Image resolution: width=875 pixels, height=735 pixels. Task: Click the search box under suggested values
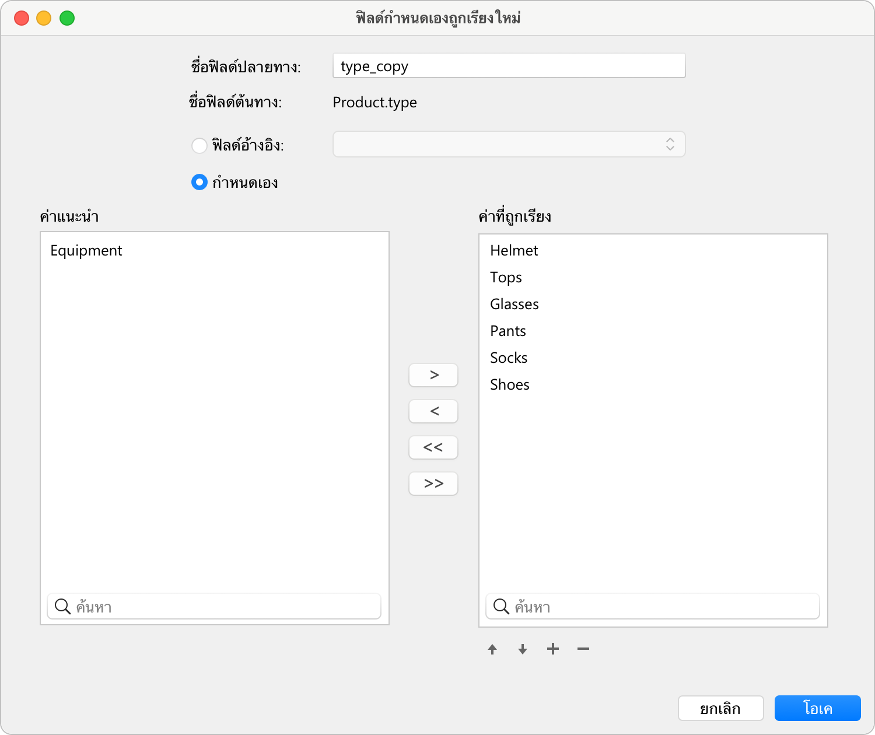tap(222, 607)
